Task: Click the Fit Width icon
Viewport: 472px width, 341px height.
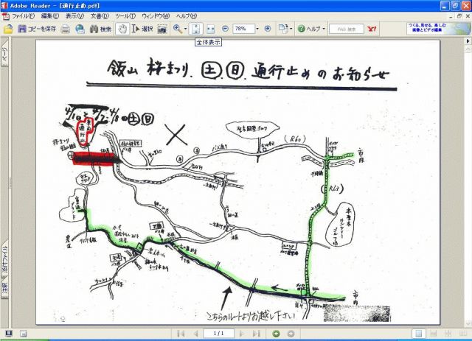Action: (x=210, y=29)
